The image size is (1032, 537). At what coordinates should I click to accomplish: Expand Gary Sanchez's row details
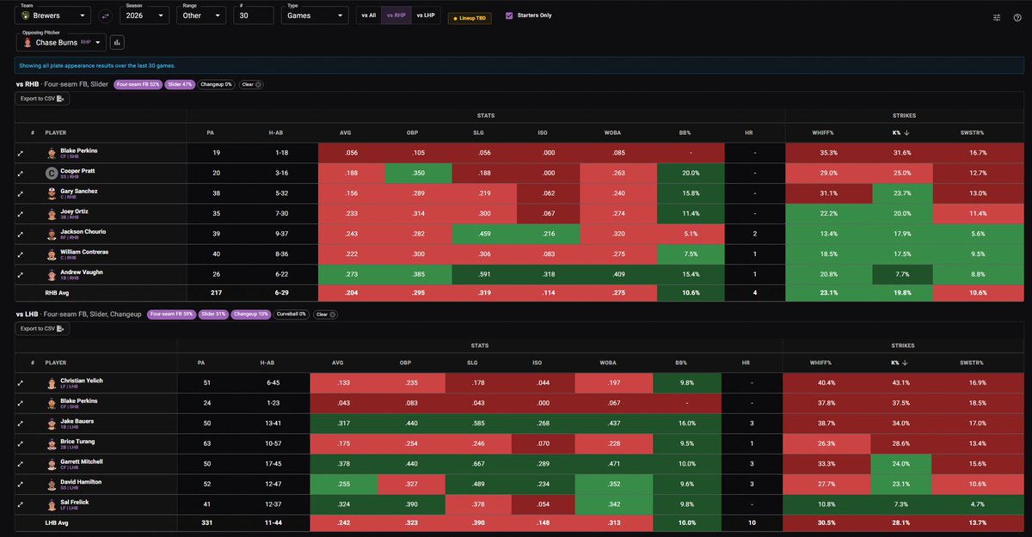coord(20,193)
